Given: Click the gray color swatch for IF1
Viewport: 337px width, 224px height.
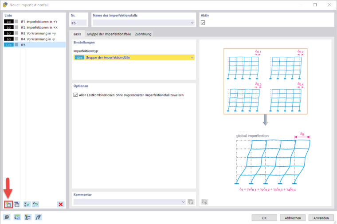Looking at the screenshot, I should (x=16, y=21).
